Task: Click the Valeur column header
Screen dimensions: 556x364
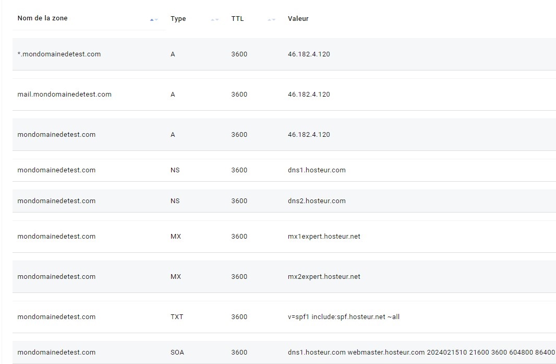Action: [x=298, y=18]
